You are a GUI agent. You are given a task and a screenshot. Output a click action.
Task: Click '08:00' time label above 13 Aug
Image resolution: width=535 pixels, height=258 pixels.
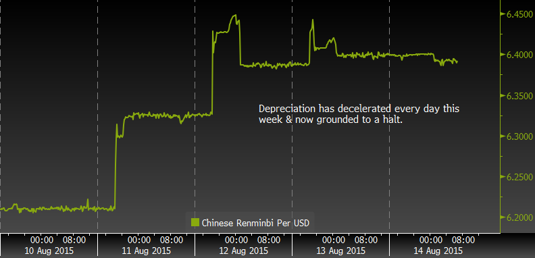coord(365,240)
